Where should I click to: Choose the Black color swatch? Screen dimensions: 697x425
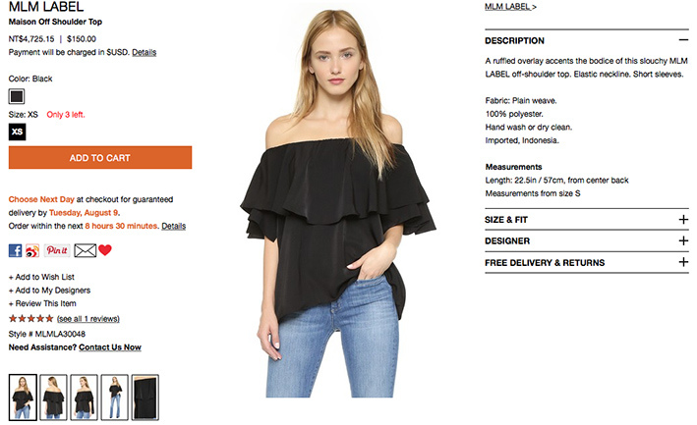[x=17, y=96]
